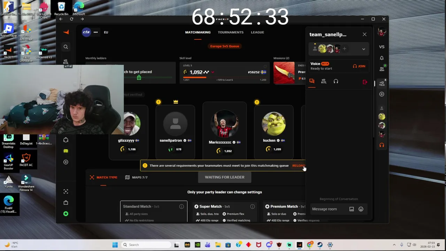Add a member with the plus in party row
The image size is (446, 251).
(344, 49)
